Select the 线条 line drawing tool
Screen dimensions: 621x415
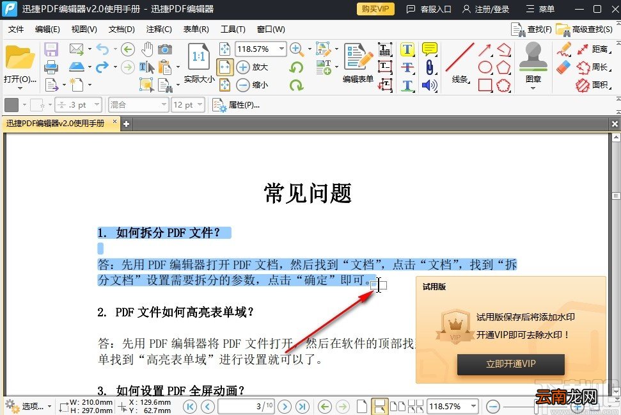[460, 63]
